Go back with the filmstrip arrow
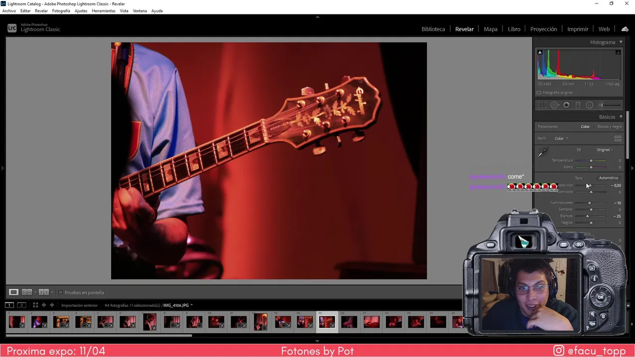 (x=44, y=305)
